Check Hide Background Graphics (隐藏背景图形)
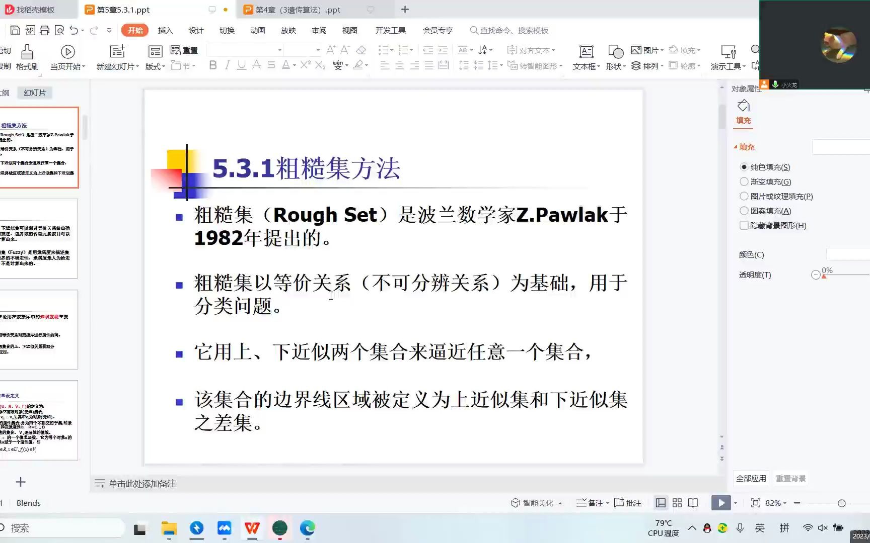Screen dimensions: 870x543 click(744, 225)
